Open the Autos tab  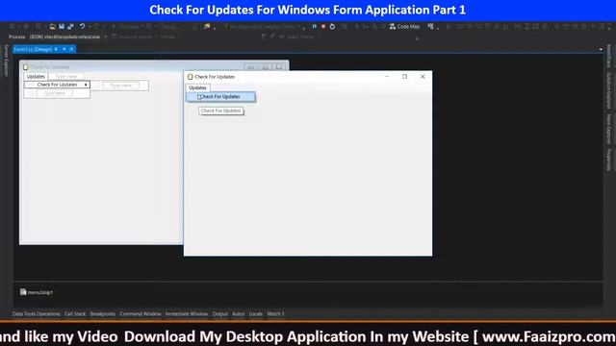tap(238, 314)
